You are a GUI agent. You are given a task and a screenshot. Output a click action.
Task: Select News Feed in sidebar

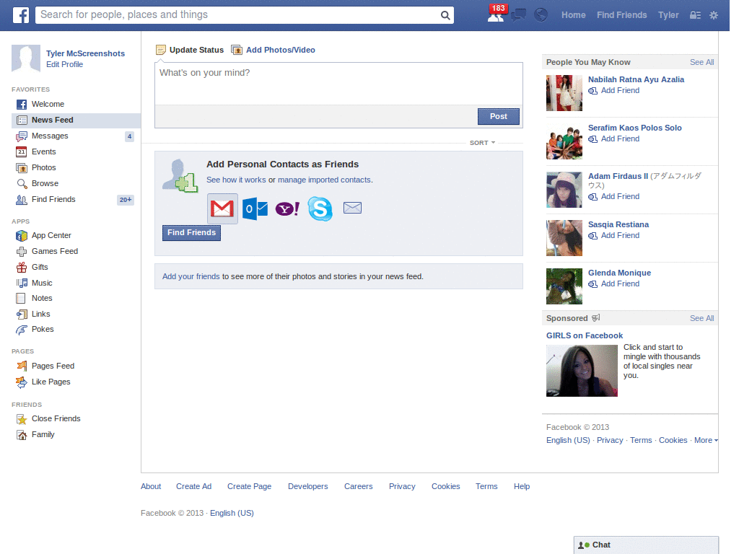point(76,120)
